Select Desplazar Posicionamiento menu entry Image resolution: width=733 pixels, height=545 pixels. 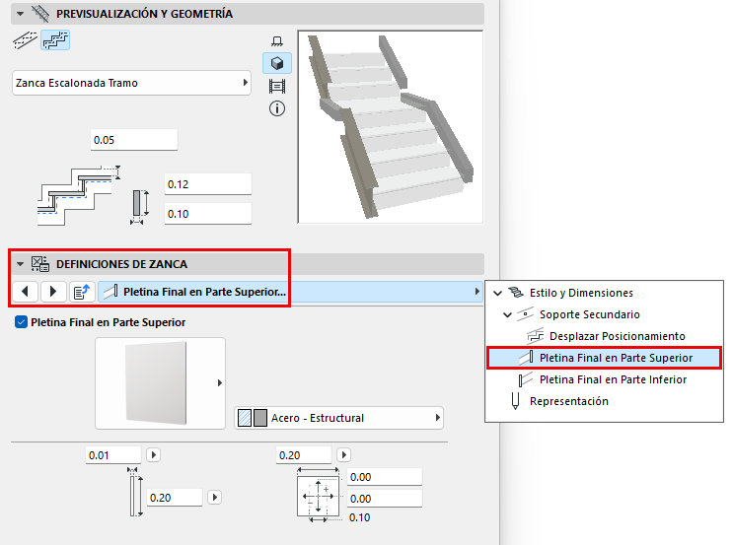[617, 336]
